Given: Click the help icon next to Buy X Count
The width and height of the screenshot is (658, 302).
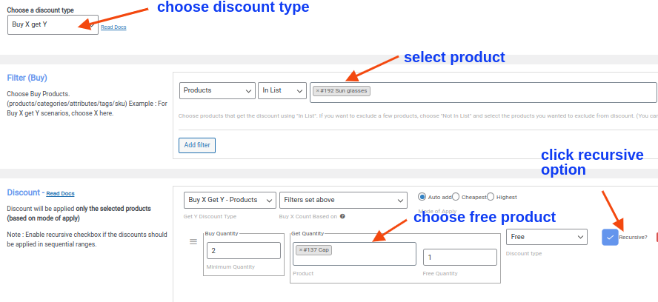Looking at the screenshot, I should (x=342, y=216).
